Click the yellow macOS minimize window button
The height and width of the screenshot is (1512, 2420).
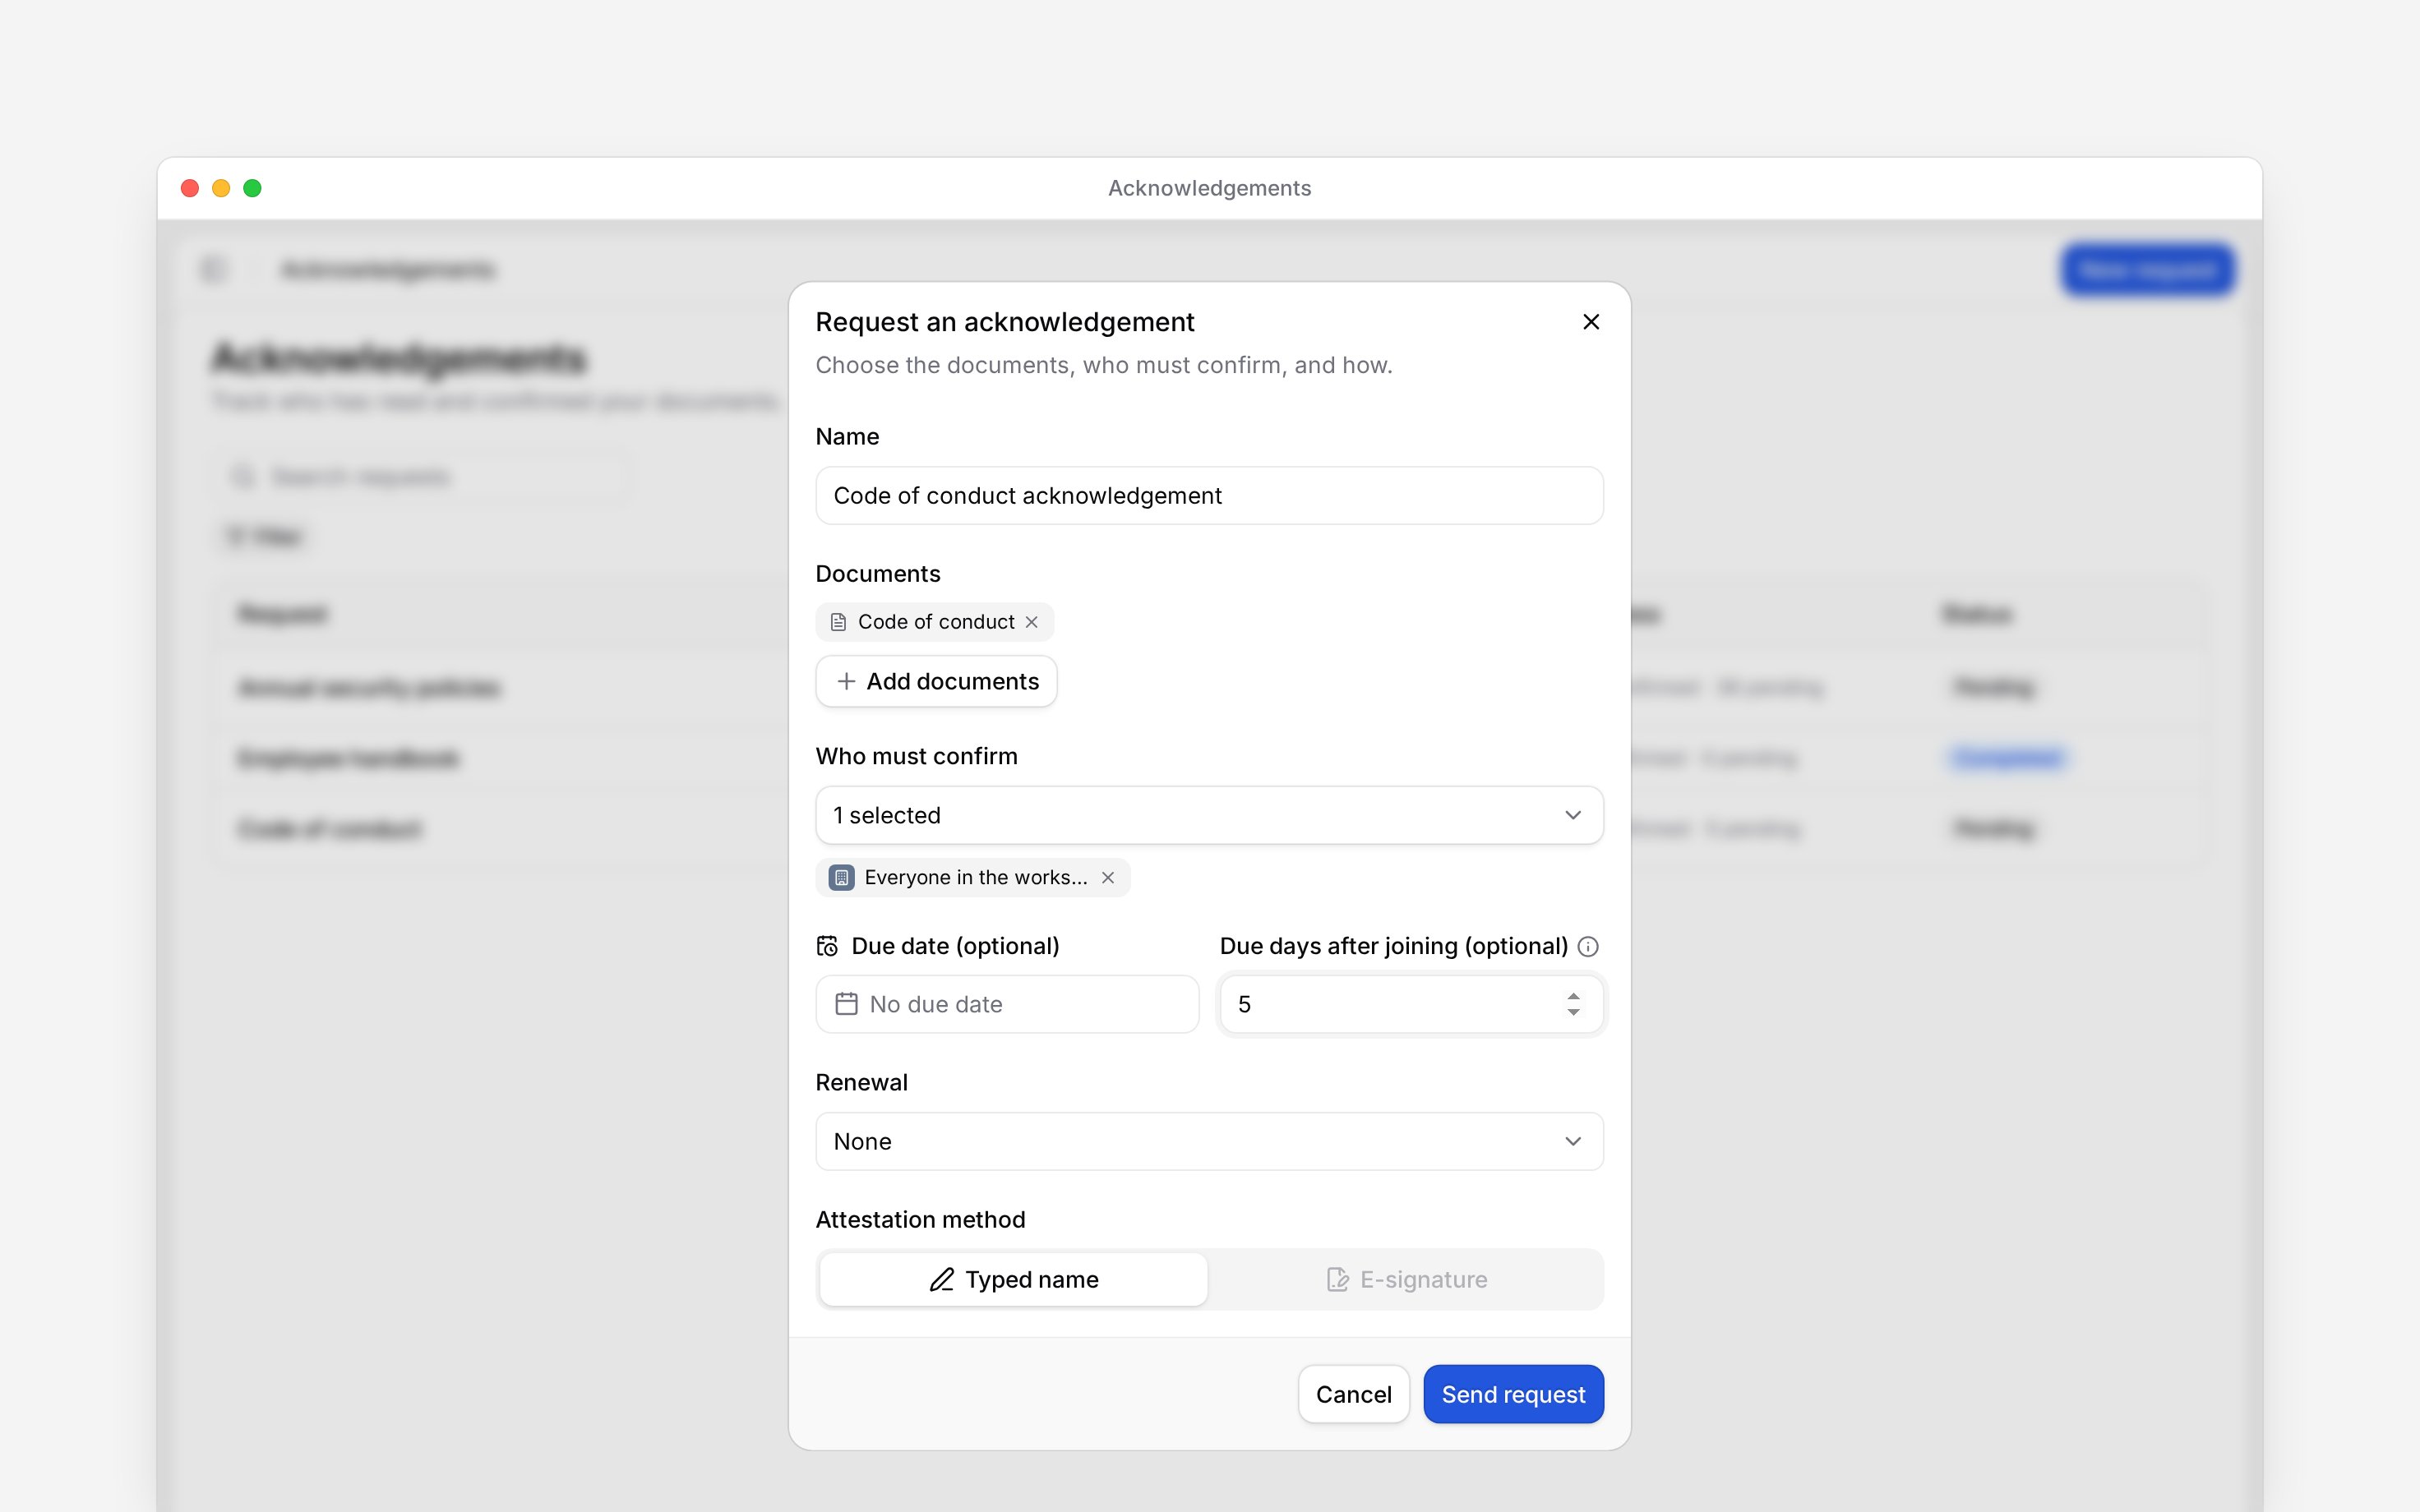point(221,188)
